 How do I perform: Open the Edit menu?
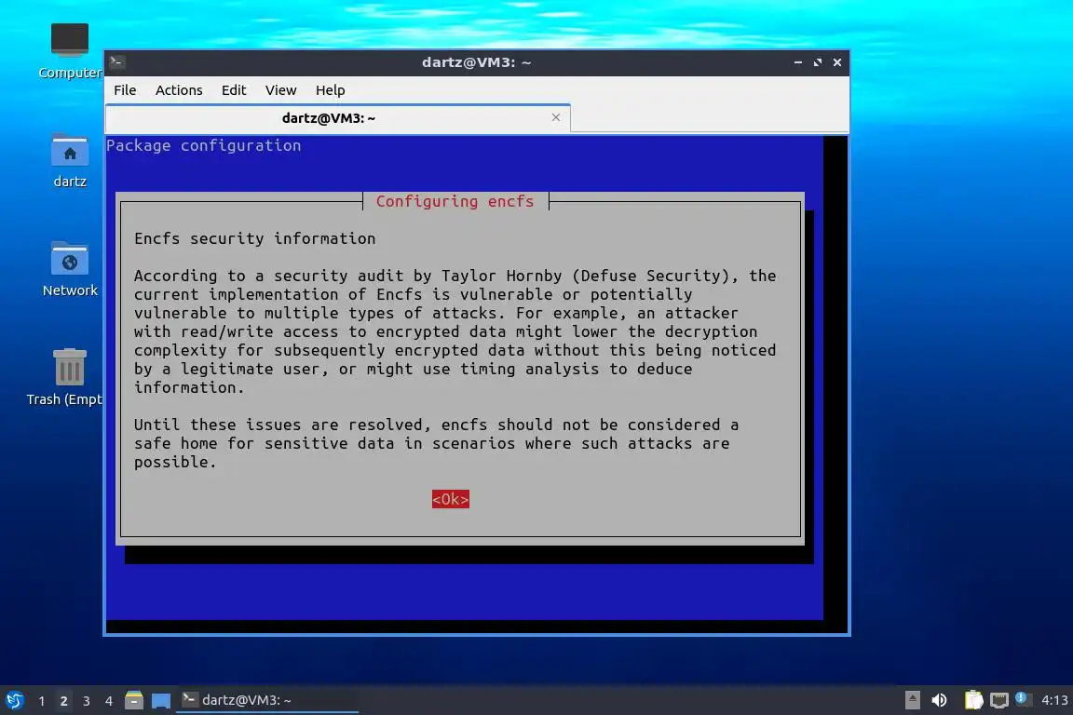coord(234,90)
